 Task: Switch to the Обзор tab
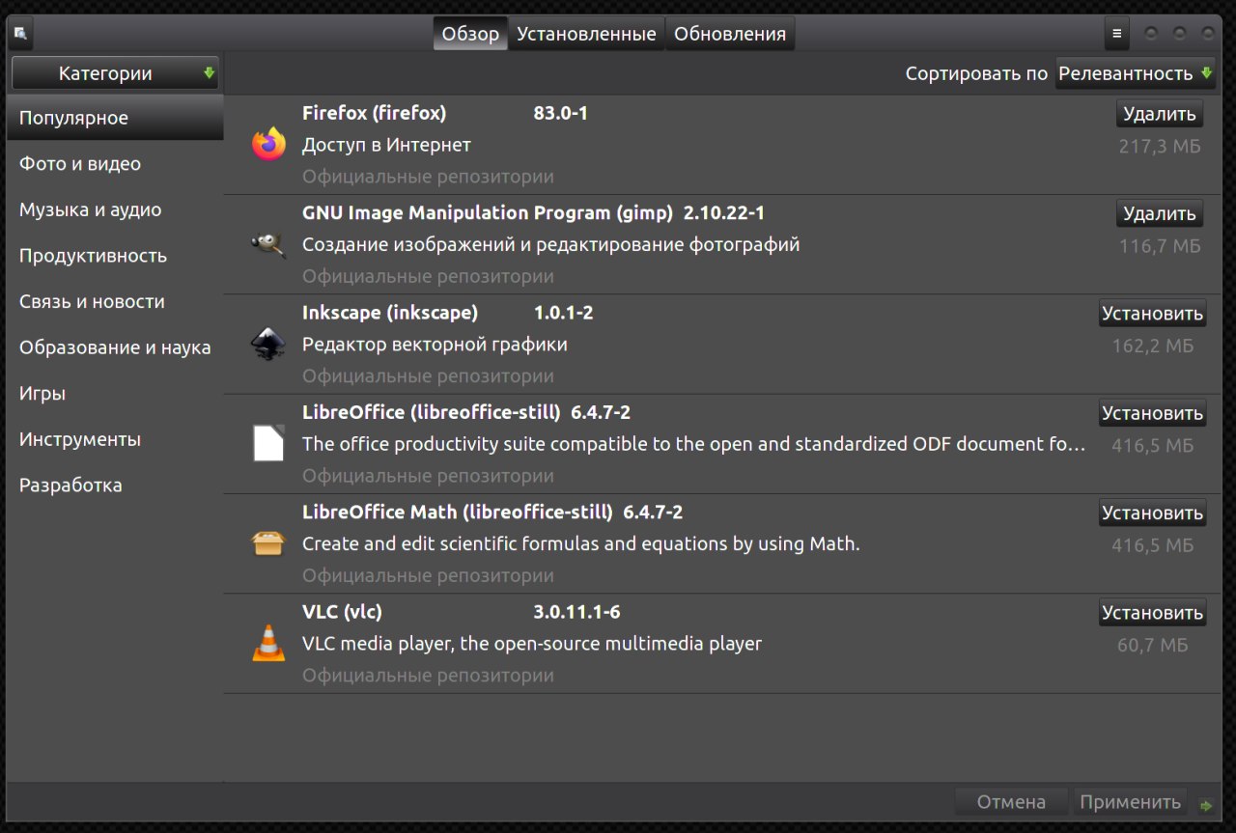pyautogui.click(x=470, y=35)
